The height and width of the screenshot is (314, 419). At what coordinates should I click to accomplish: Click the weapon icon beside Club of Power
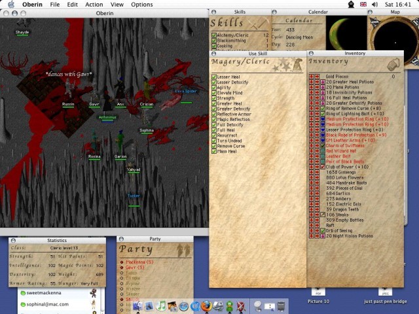tap(323, 167)
